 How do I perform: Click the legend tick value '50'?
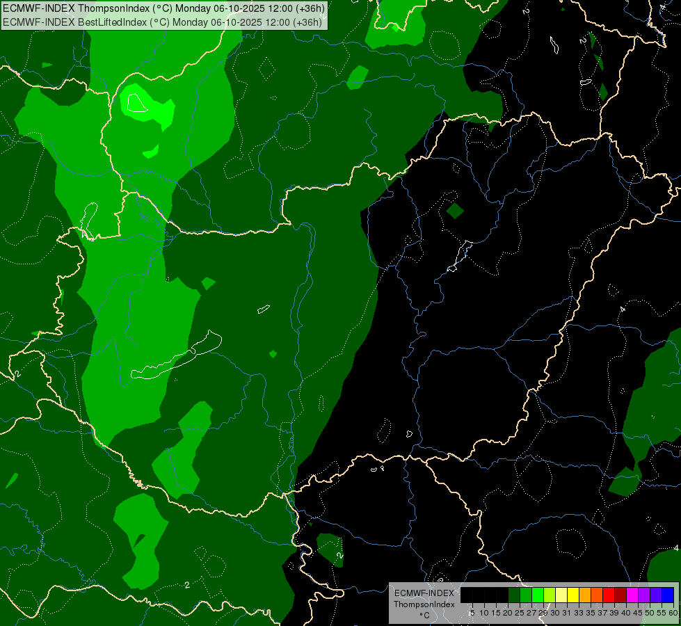click(x=650, y=613)
